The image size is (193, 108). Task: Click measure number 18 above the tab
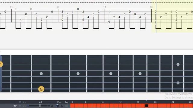[151, 7]
